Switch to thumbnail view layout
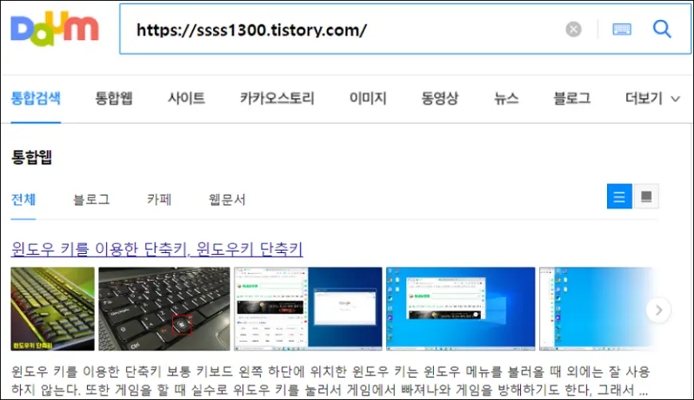 [646, 196]
